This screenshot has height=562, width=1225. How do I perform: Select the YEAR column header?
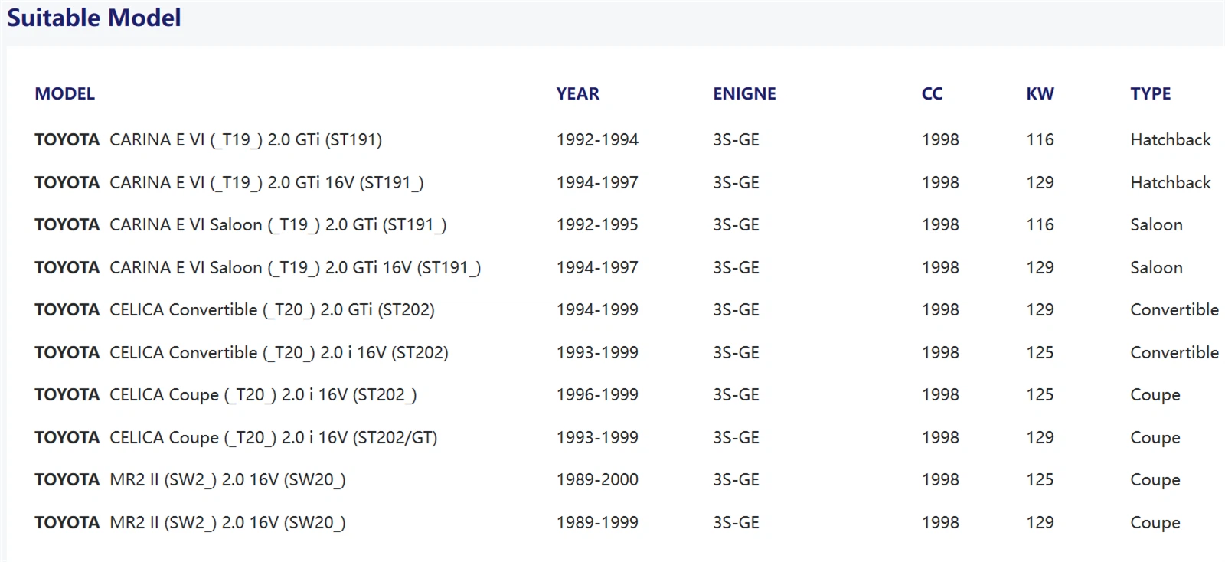point(578,93)
